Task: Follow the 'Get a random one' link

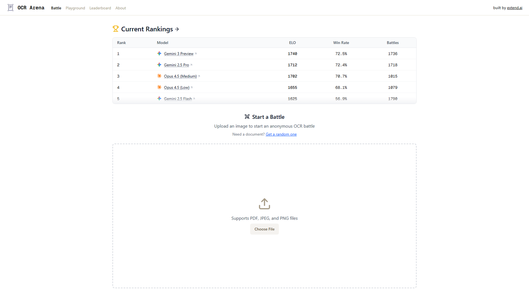Action: 281,134
